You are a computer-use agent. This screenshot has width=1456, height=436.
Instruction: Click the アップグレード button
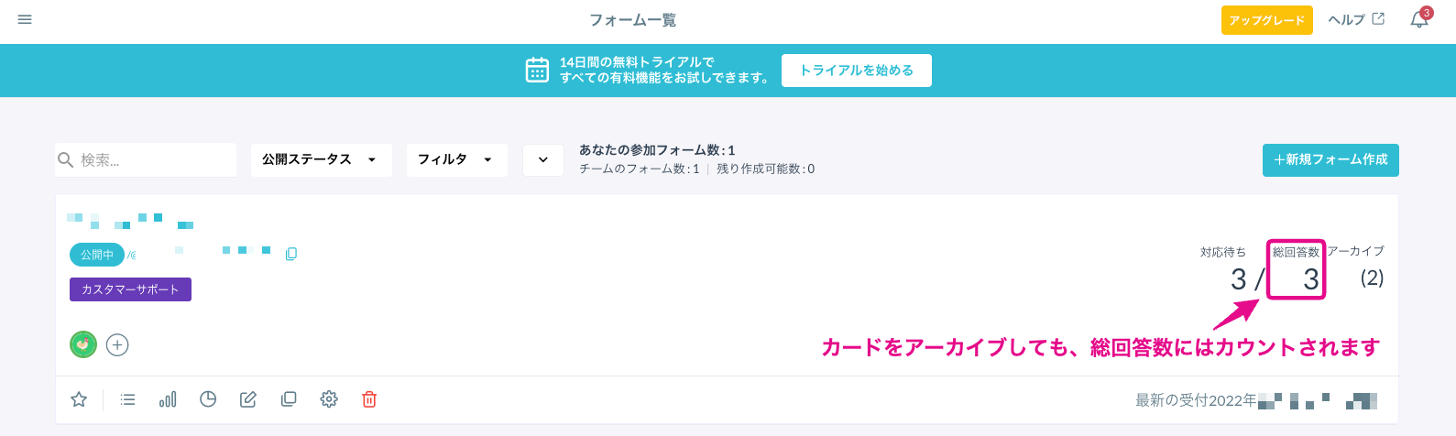click(1267, 20)
